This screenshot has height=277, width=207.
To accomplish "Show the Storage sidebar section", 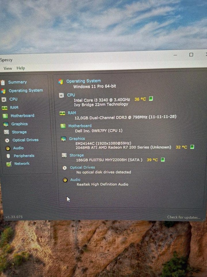I will coord(19,132).
